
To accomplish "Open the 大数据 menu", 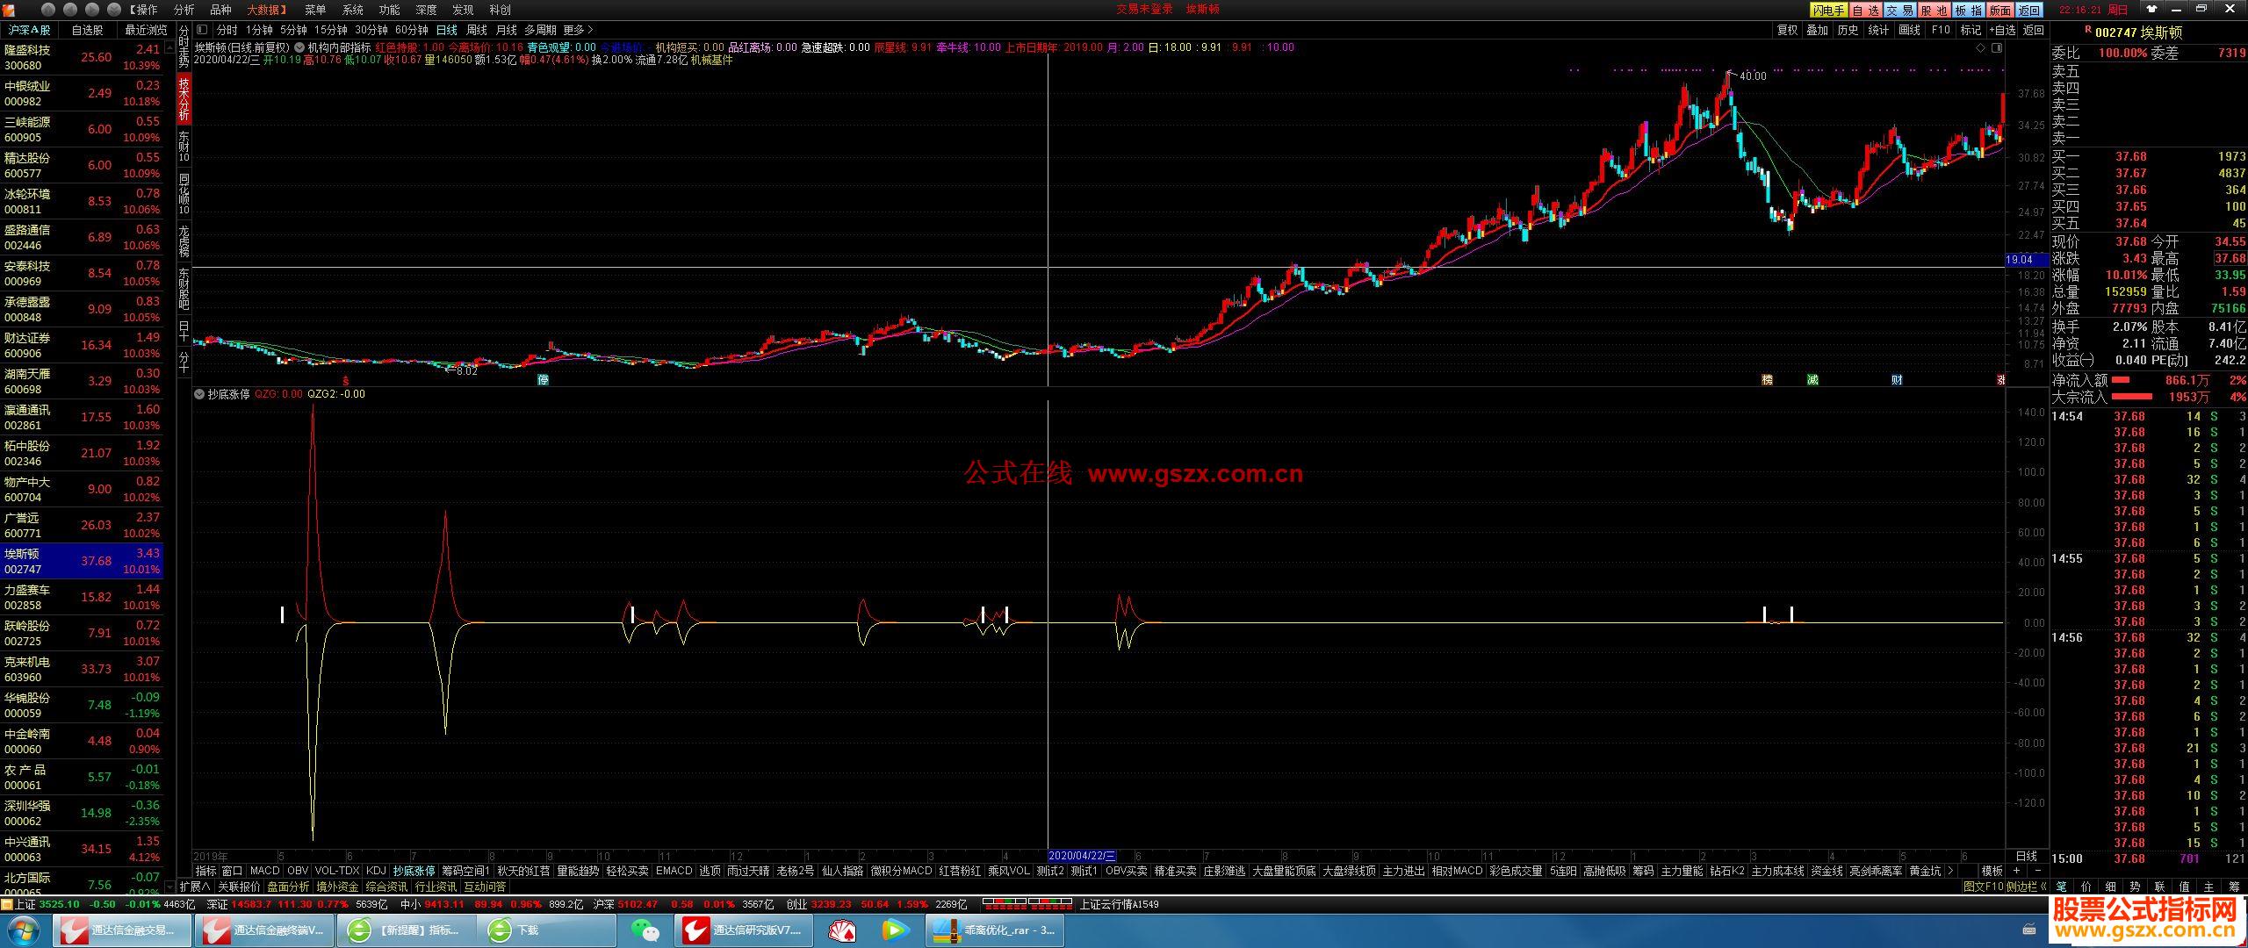I will pyautogui.click(x=266, y=10).
